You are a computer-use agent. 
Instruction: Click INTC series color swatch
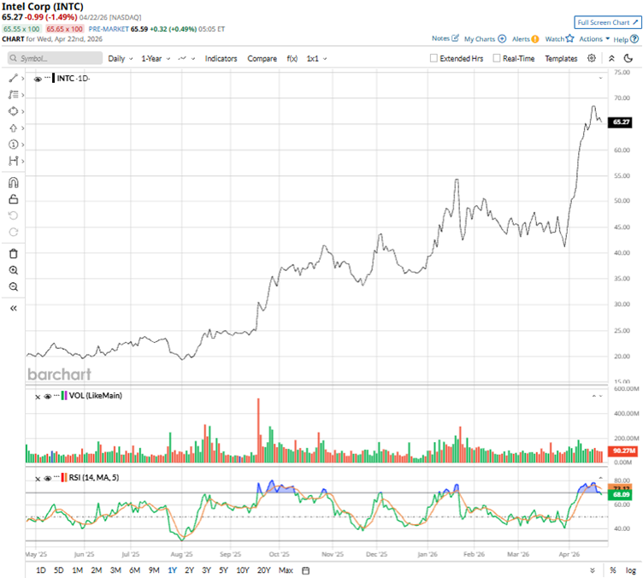54,78
